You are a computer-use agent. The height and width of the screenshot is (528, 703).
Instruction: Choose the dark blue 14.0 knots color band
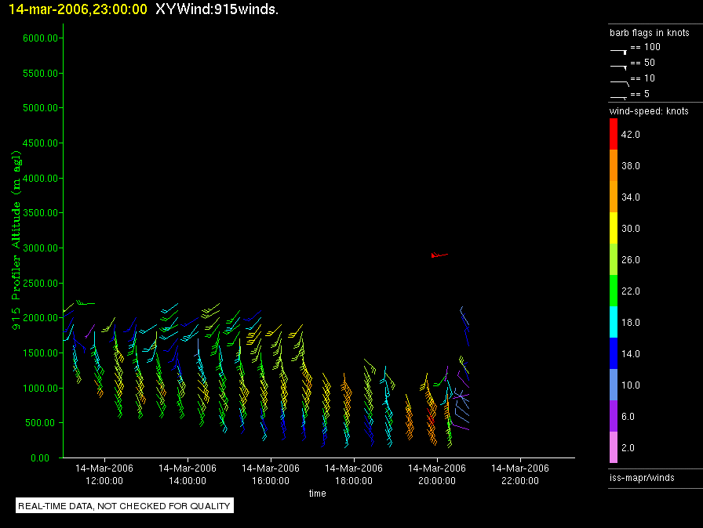click(x=613, y=354)
